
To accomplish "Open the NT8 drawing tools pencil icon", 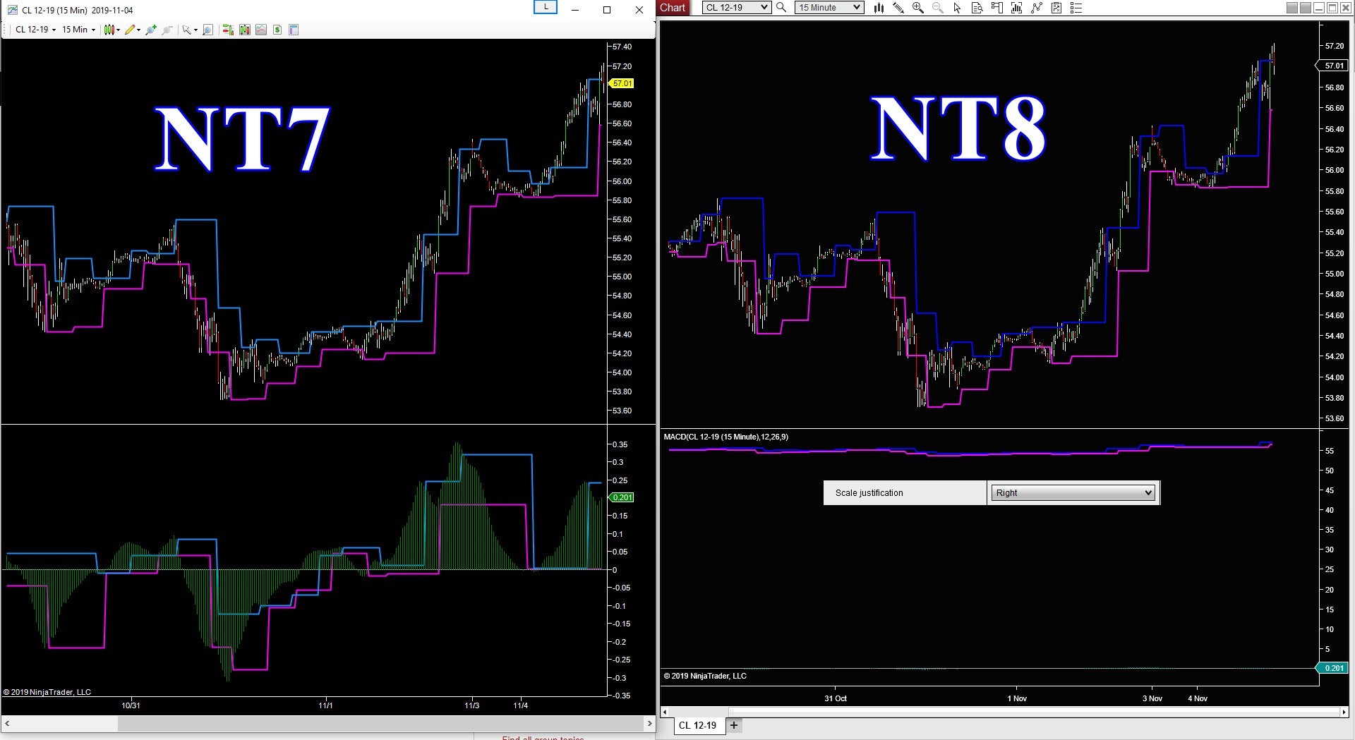I will point(898,8).
